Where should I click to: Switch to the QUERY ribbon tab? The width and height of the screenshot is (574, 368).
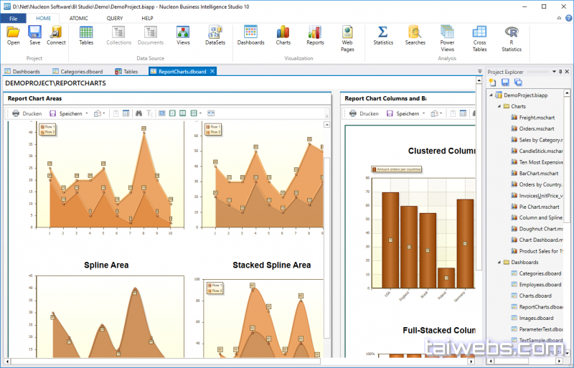[x=114, y=17]
